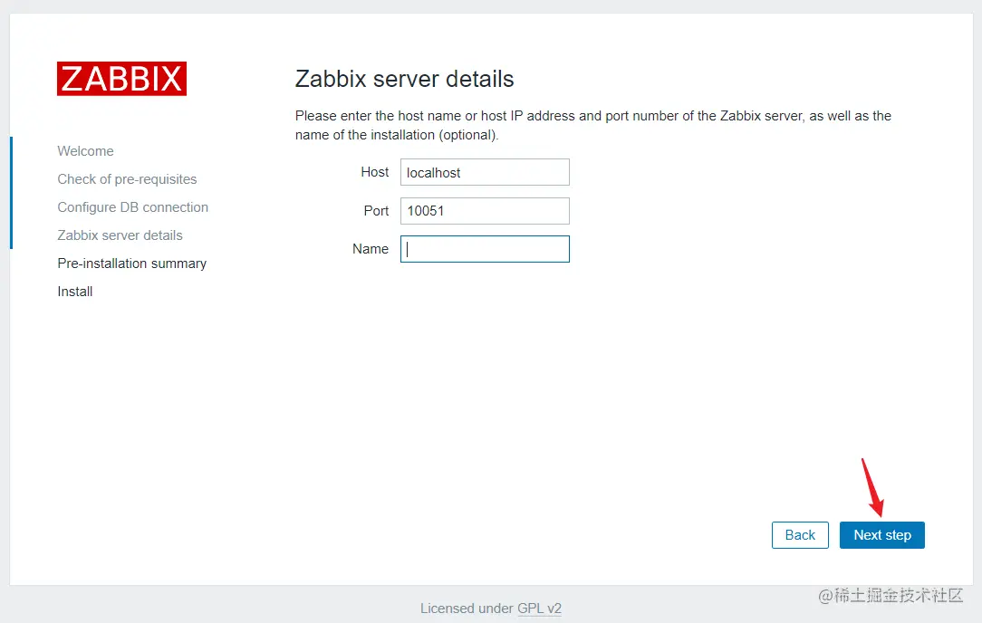Image resolution: width=982 pixels, height=623 pixels.
Task: Click the Port label
Action: [x=376, y=211]
